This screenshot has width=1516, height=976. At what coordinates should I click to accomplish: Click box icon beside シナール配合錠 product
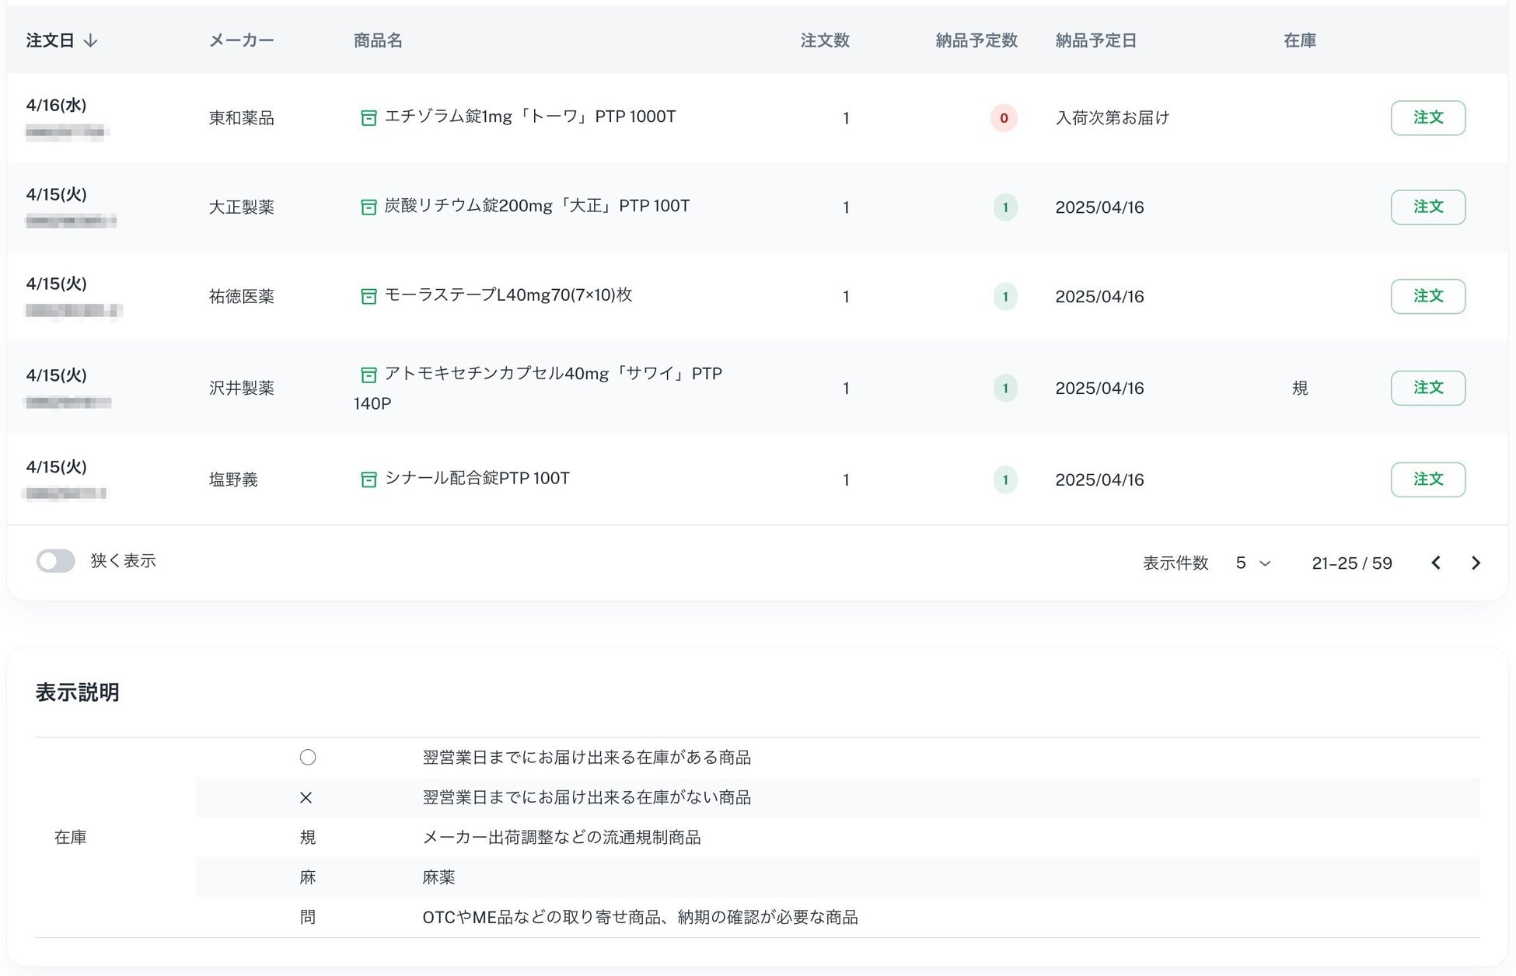pyautogui.click(x=369, y=479)
